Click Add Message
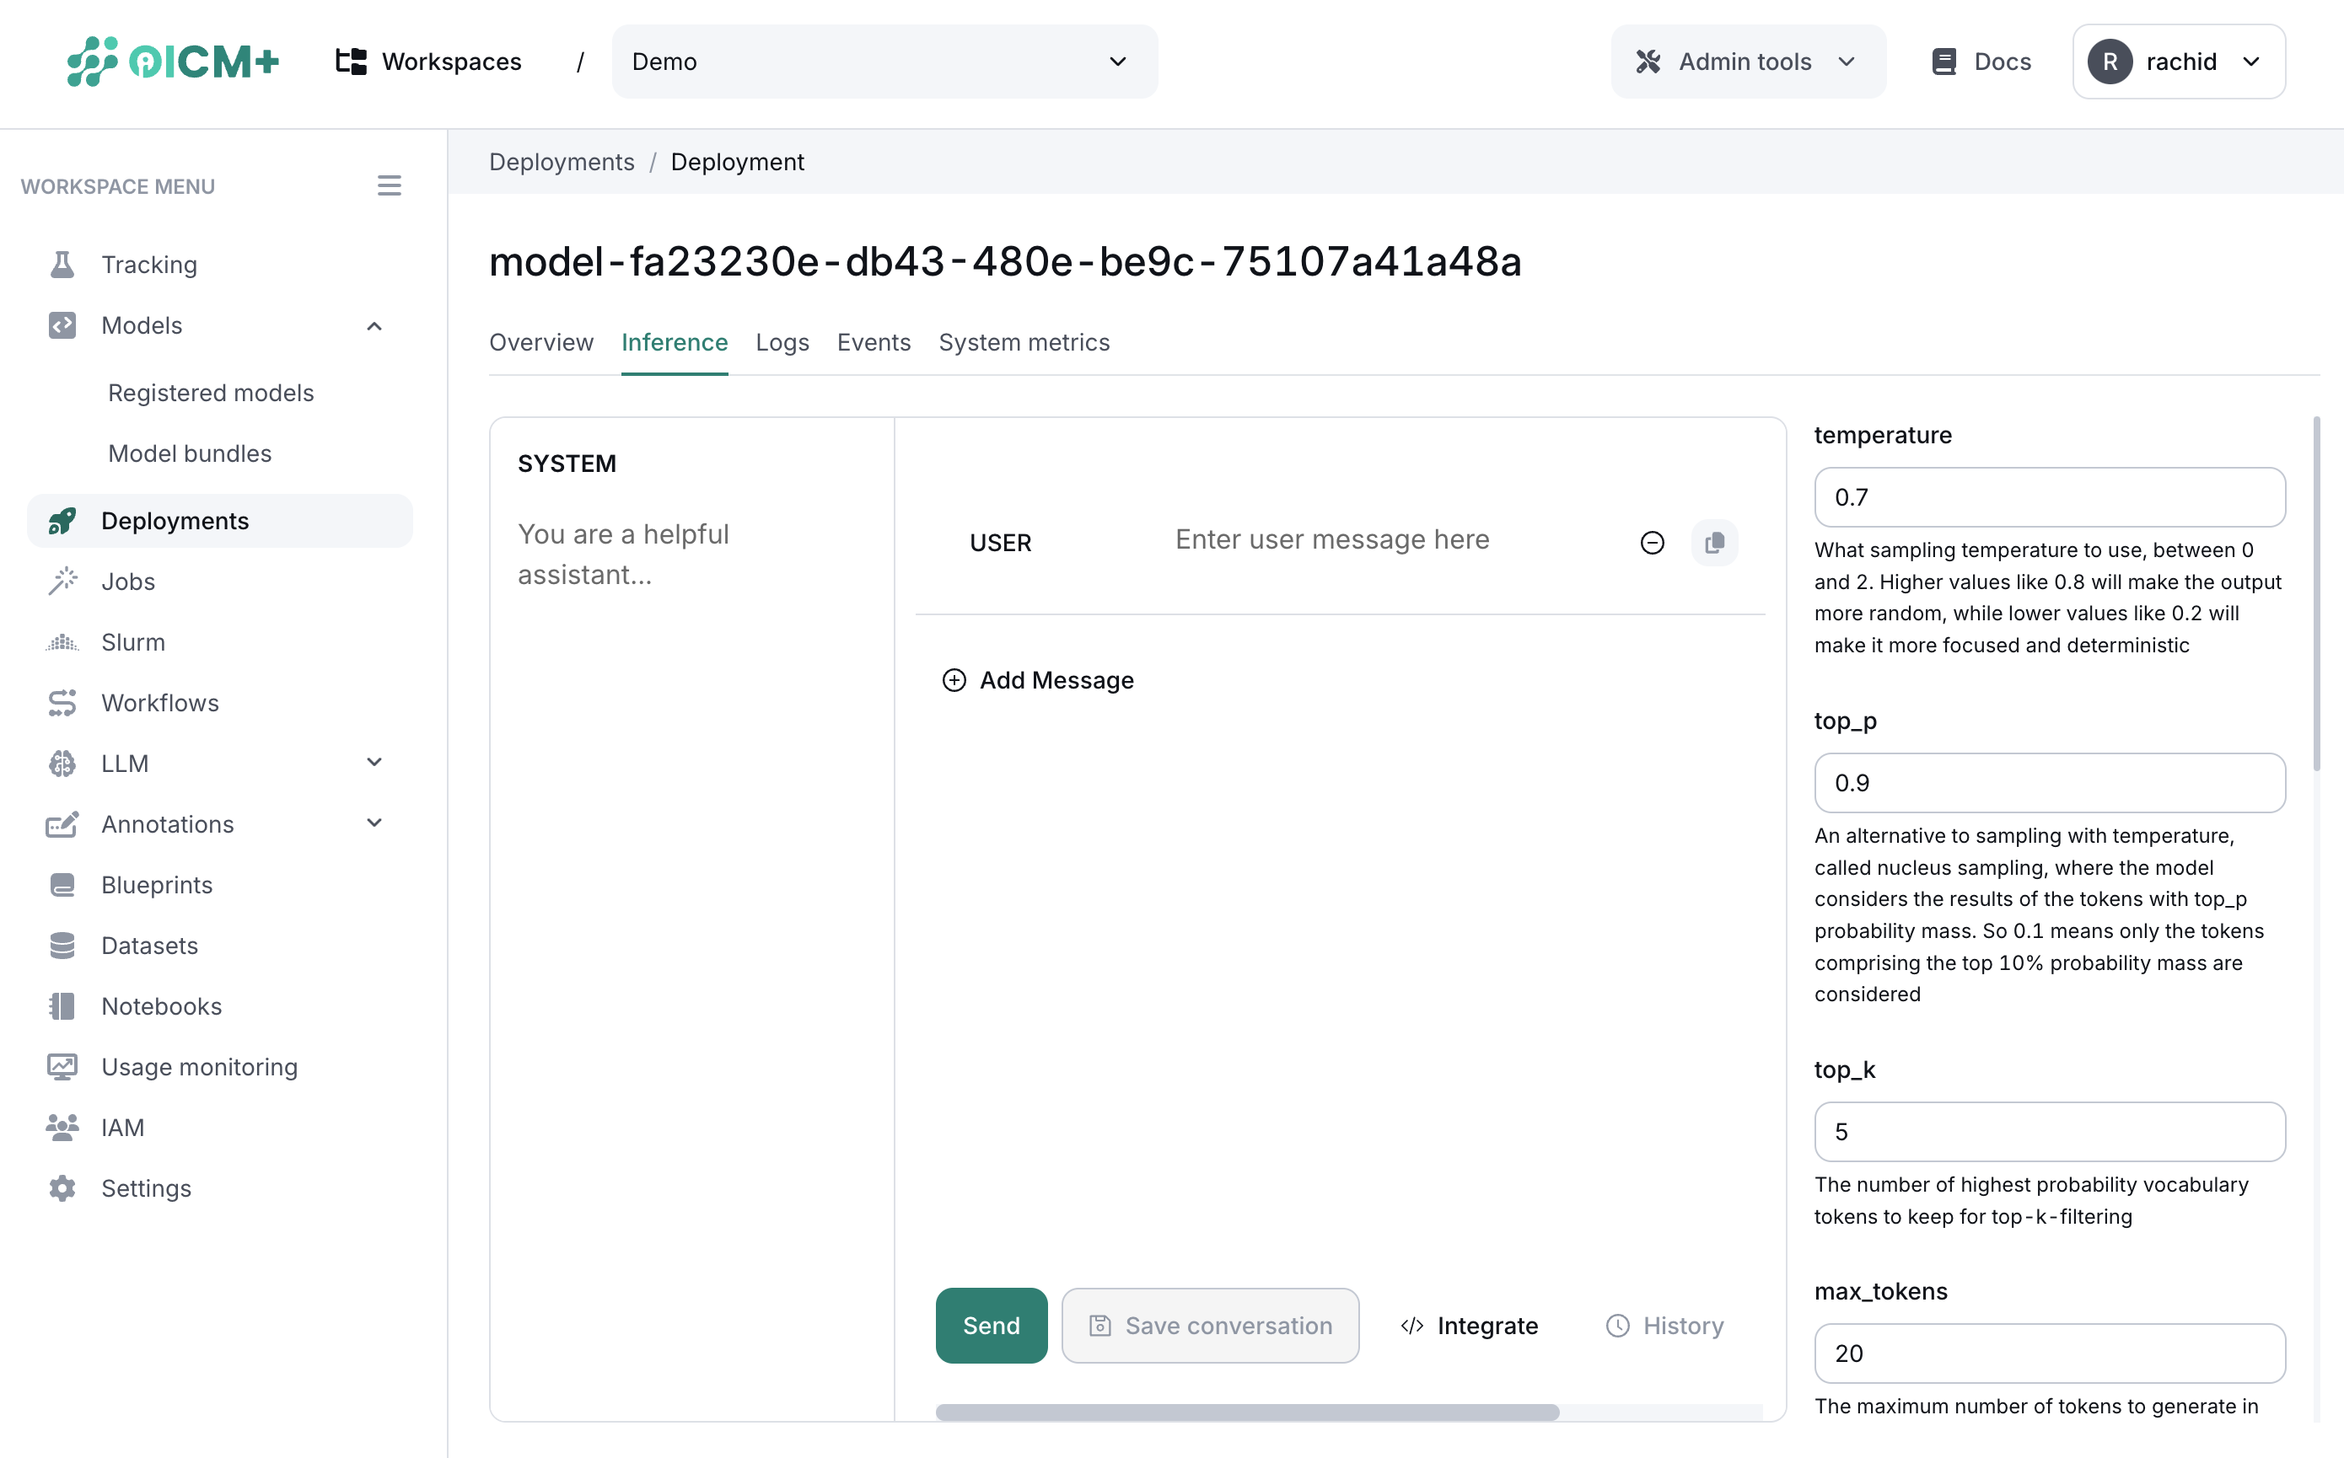 click(1038, 680)
